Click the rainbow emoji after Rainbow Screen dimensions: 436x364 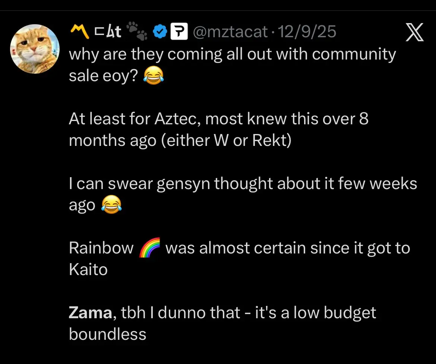coord(149,248)
